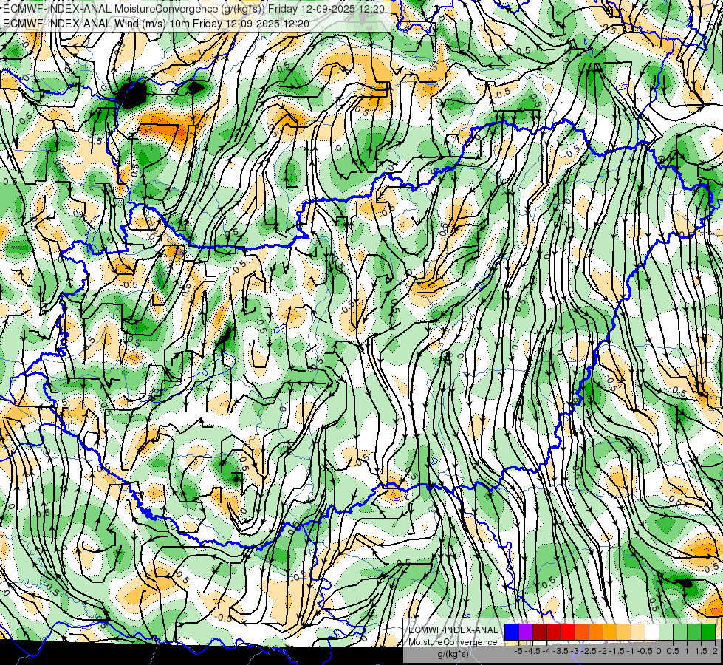Click the 2 legend scale value
The image size is (723, 665).
pyautogui.click(x=715, y=651)
